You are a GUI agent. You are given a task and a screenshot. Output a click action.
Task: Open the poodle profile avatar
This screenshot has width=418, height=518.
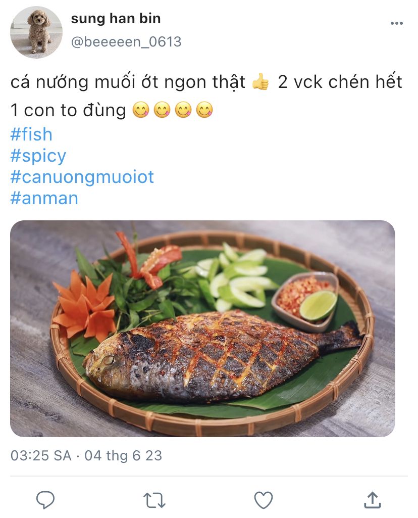36,32
